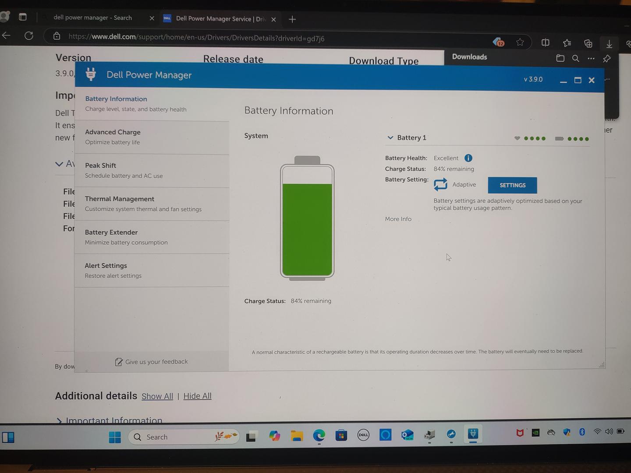Switch to dell power manager Search tab
Viewport: 631px width, 473px height.
[x=92, y=18]
